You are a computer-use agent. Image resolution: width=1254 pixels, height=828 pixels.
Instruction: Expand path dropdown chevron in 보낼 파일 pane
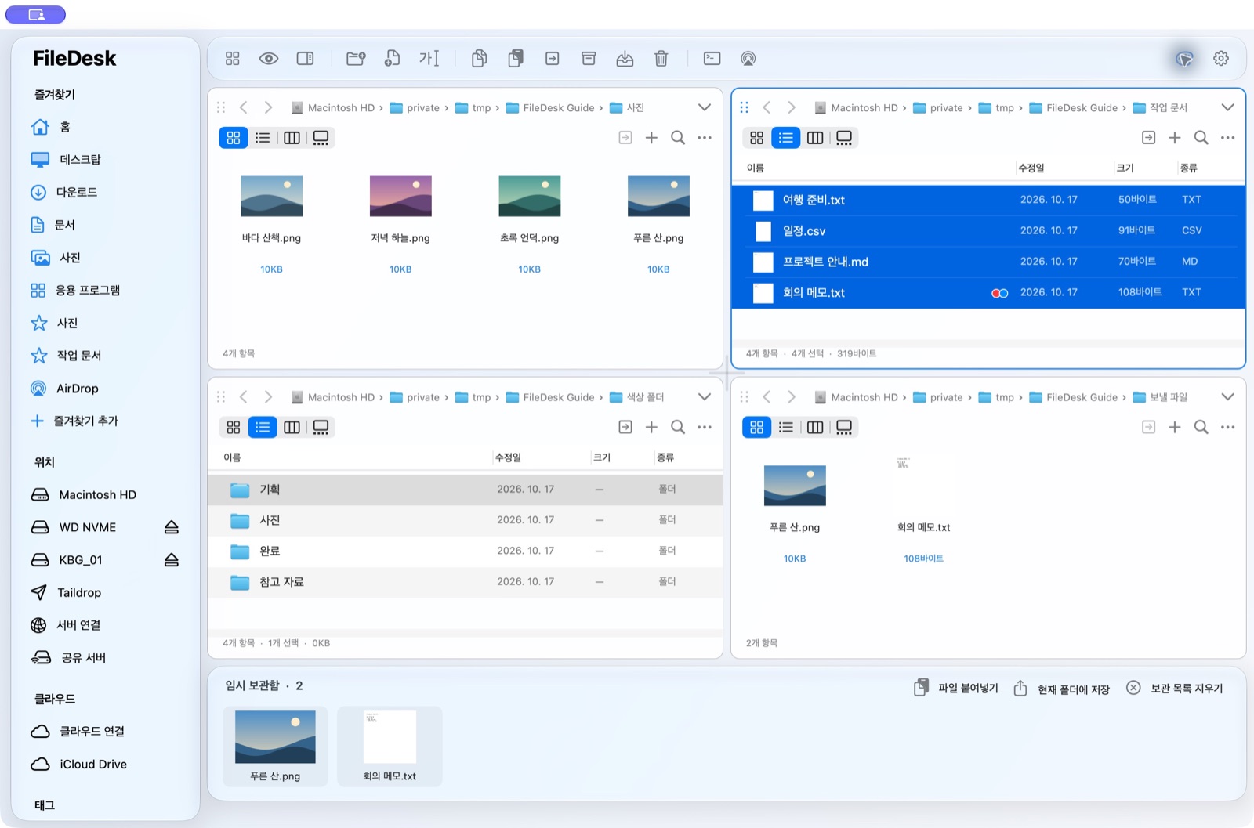point(1228,397)
